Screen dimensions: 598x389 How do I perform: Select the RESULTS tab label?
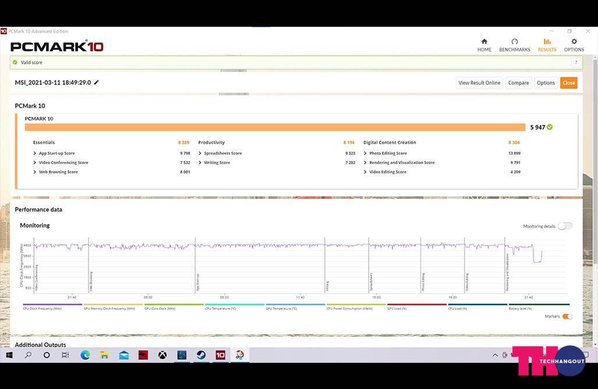[547, 49]
